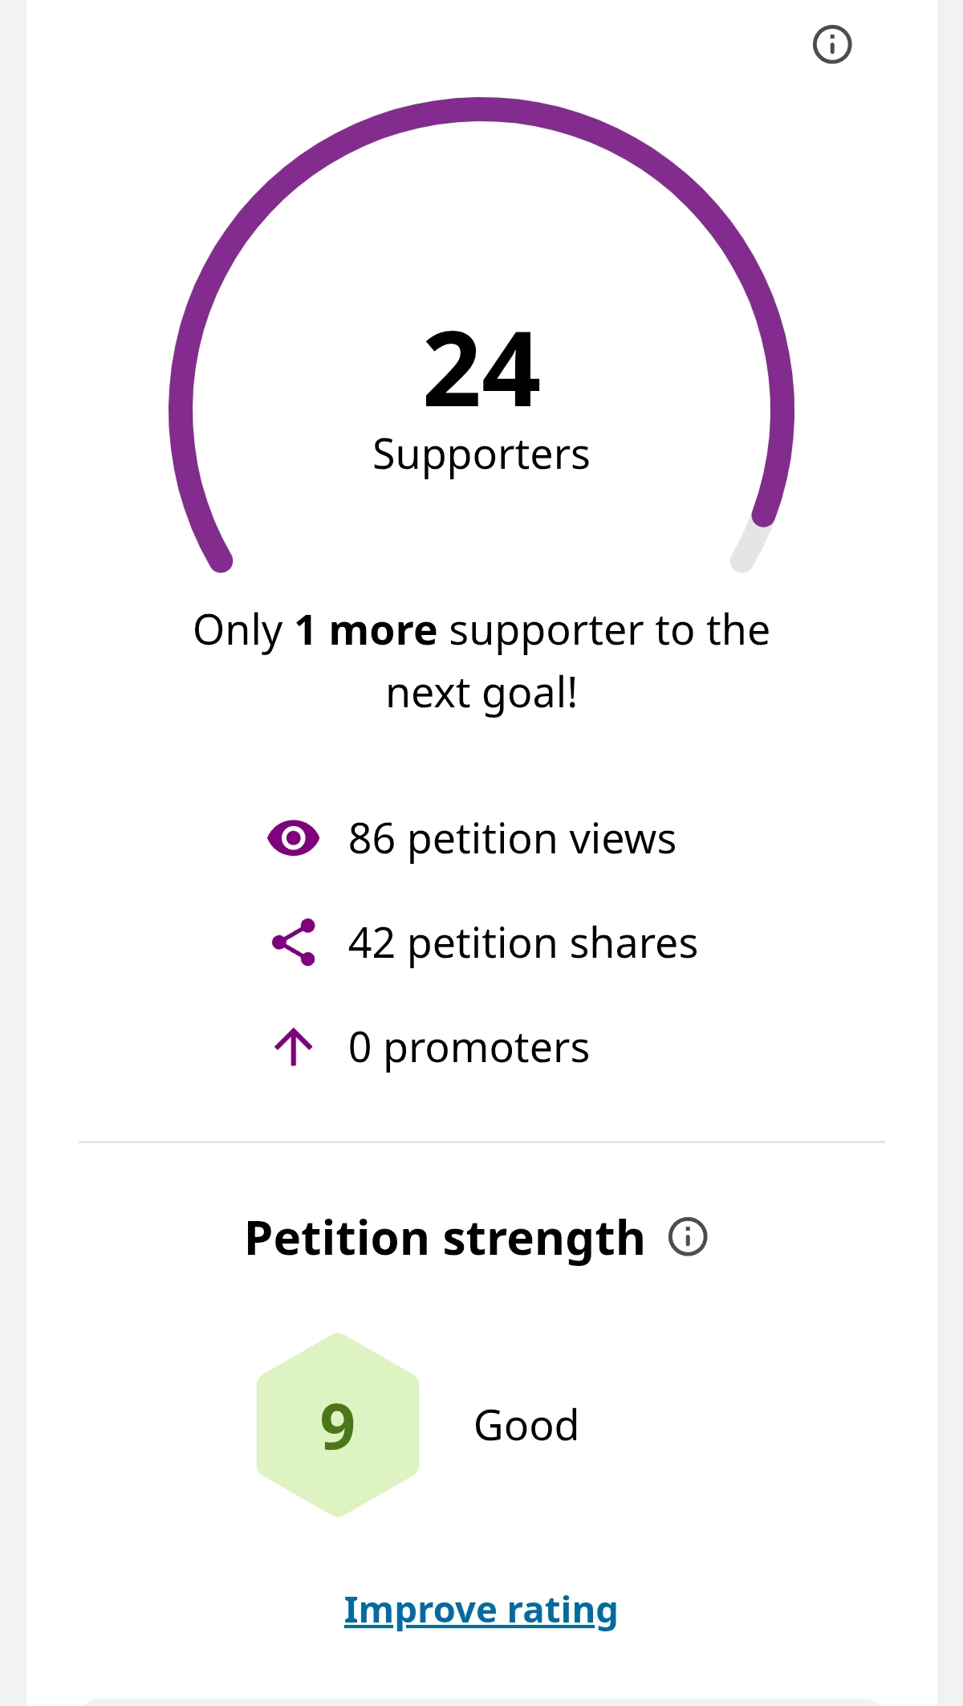Select the "86 petition views" text
The width and height of the screenshot is (963, 1706).
(x=512, y=839)
